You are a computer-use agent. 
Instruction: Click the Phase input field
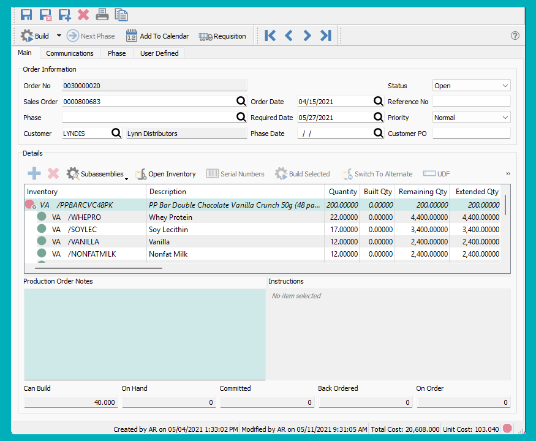149,118
